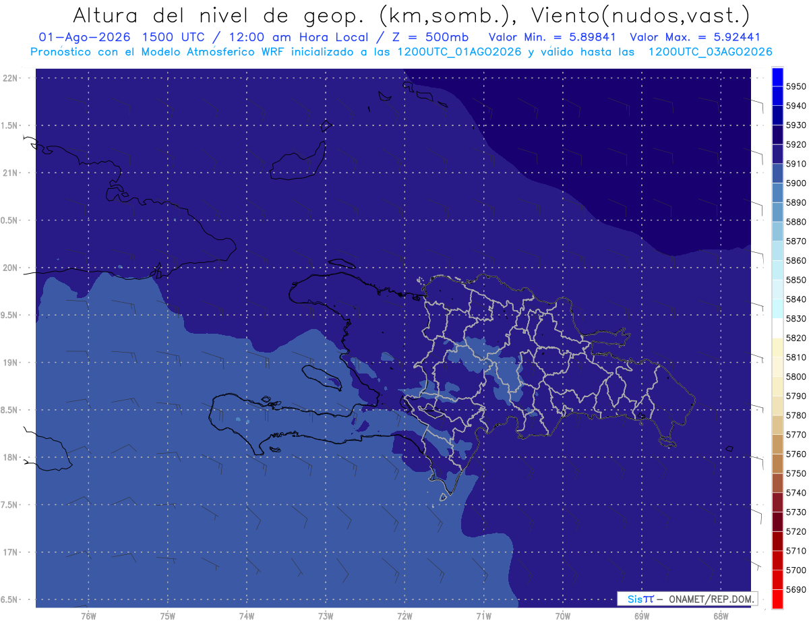Click the '74W' longitude label
The height and width of the screenshot is (625, 809).
pyautogui.click(x=247, y=616)
